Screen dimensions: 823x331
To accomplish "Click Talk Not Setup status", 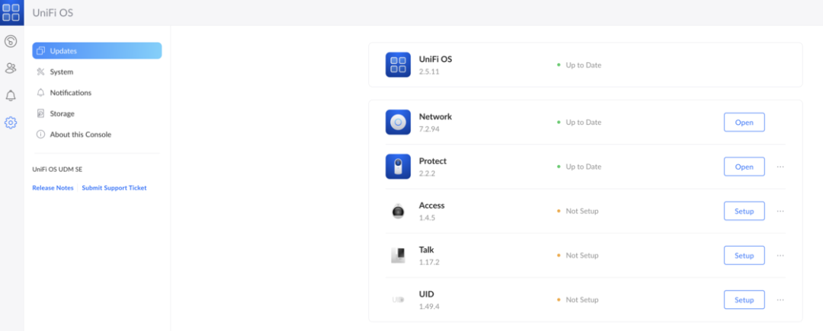I will (578, 256).
